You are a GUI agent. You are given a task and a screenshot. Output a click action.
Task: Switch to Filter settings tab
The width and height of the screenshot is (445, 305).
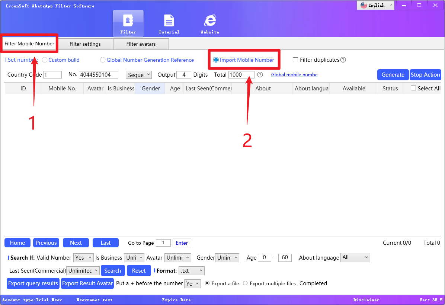[85, 44]
